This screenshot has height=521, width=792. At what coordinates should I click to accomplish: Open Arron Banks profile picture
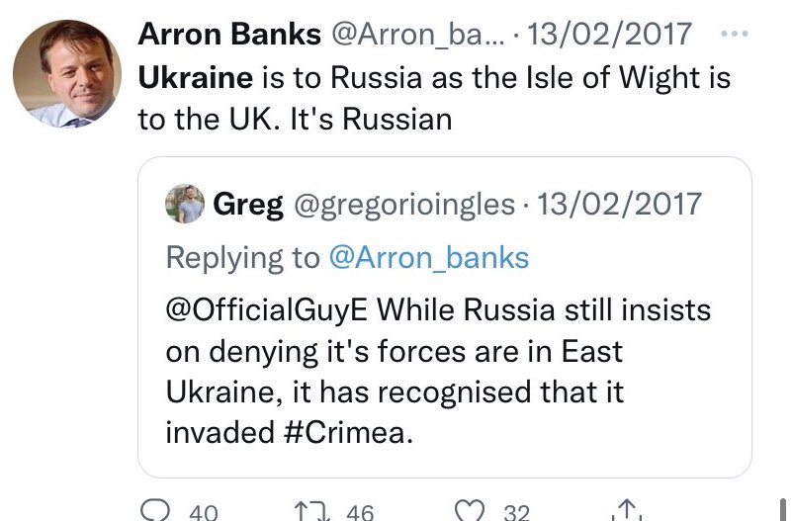[67, 74]
